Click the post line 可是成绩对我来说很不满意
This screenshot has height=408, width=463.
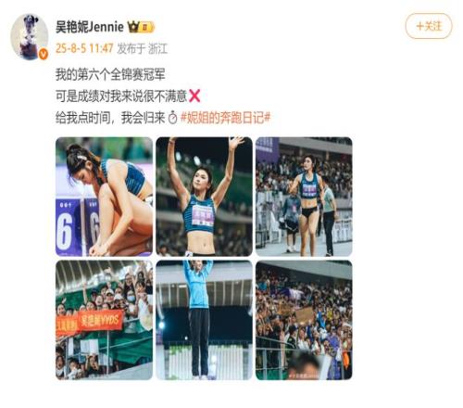tap(121, 96)
